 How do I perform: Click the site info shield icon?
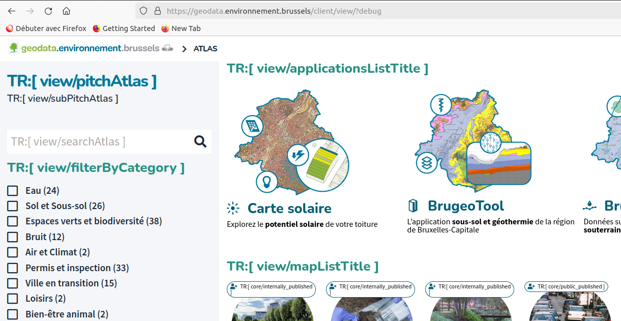pyautogui.click(x=143, y=11)
